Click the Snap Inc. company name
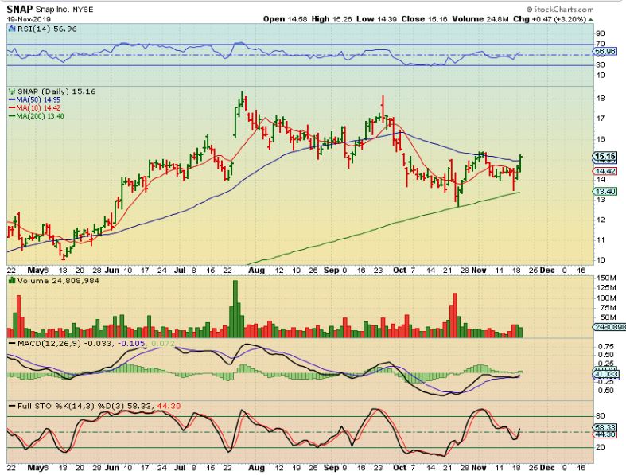The height and width of the screenshot is (475, 626). click(52, 10)
